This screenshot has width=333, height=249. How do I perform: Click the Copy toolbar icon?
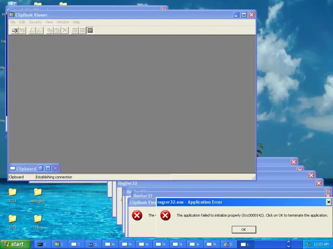pos(50,30)
